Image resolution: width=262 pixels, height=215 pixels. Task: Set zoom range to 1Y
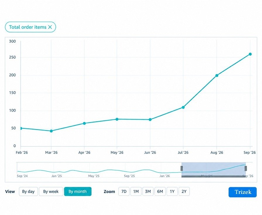pyautogui.click(x=172, y=192)
